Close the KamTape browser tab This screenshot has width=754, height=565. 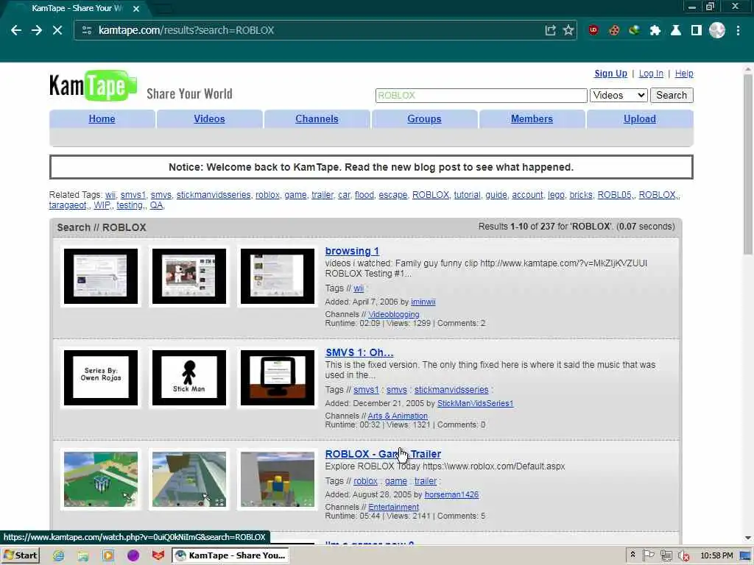[136, 9]
